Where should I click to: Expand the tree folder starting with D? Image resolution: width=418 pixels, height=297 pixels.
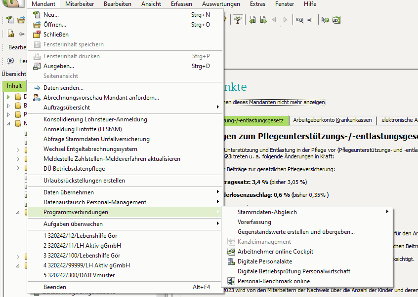click(9, 97)
